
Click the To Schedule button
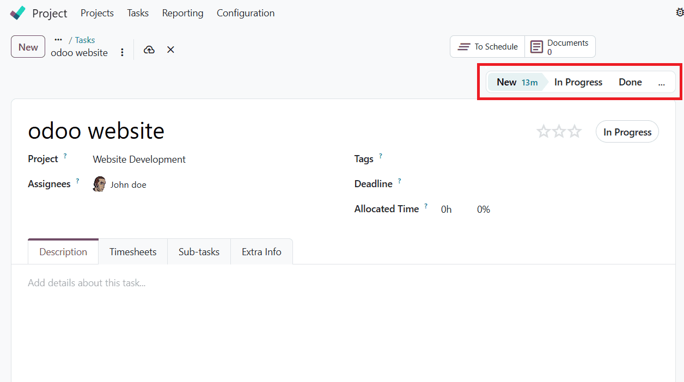coord(487,47)
